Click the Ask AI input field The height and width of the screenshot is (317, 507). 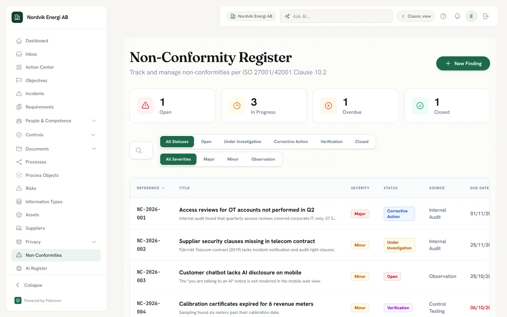pos(336,16)
